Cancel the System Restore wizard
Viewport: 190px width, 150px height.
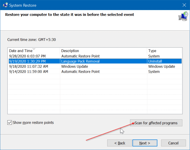pyautogui.click(x=173, y=143)
